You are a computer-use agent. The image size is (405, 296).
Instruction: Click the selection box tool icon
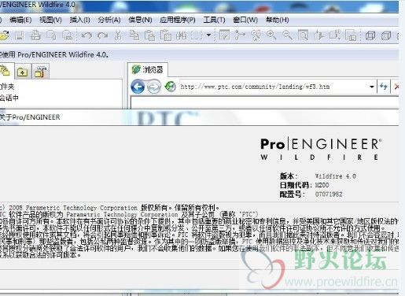197,35
